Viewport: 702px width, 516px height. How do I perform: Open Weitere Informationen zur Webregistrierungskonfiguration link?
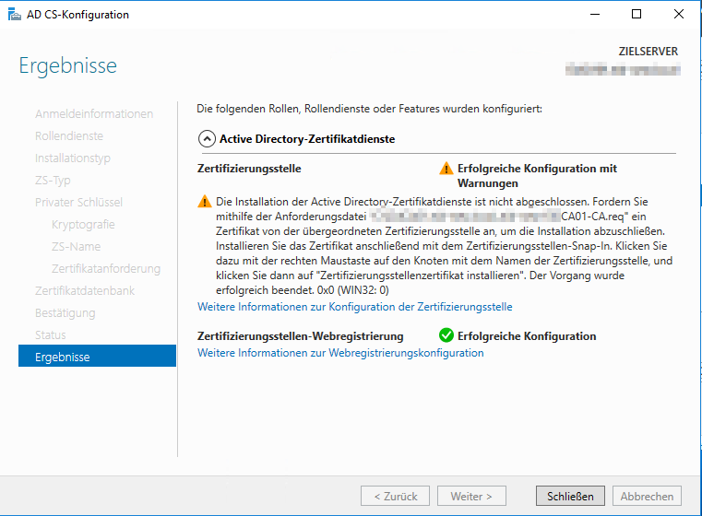[x=340, y=353]
